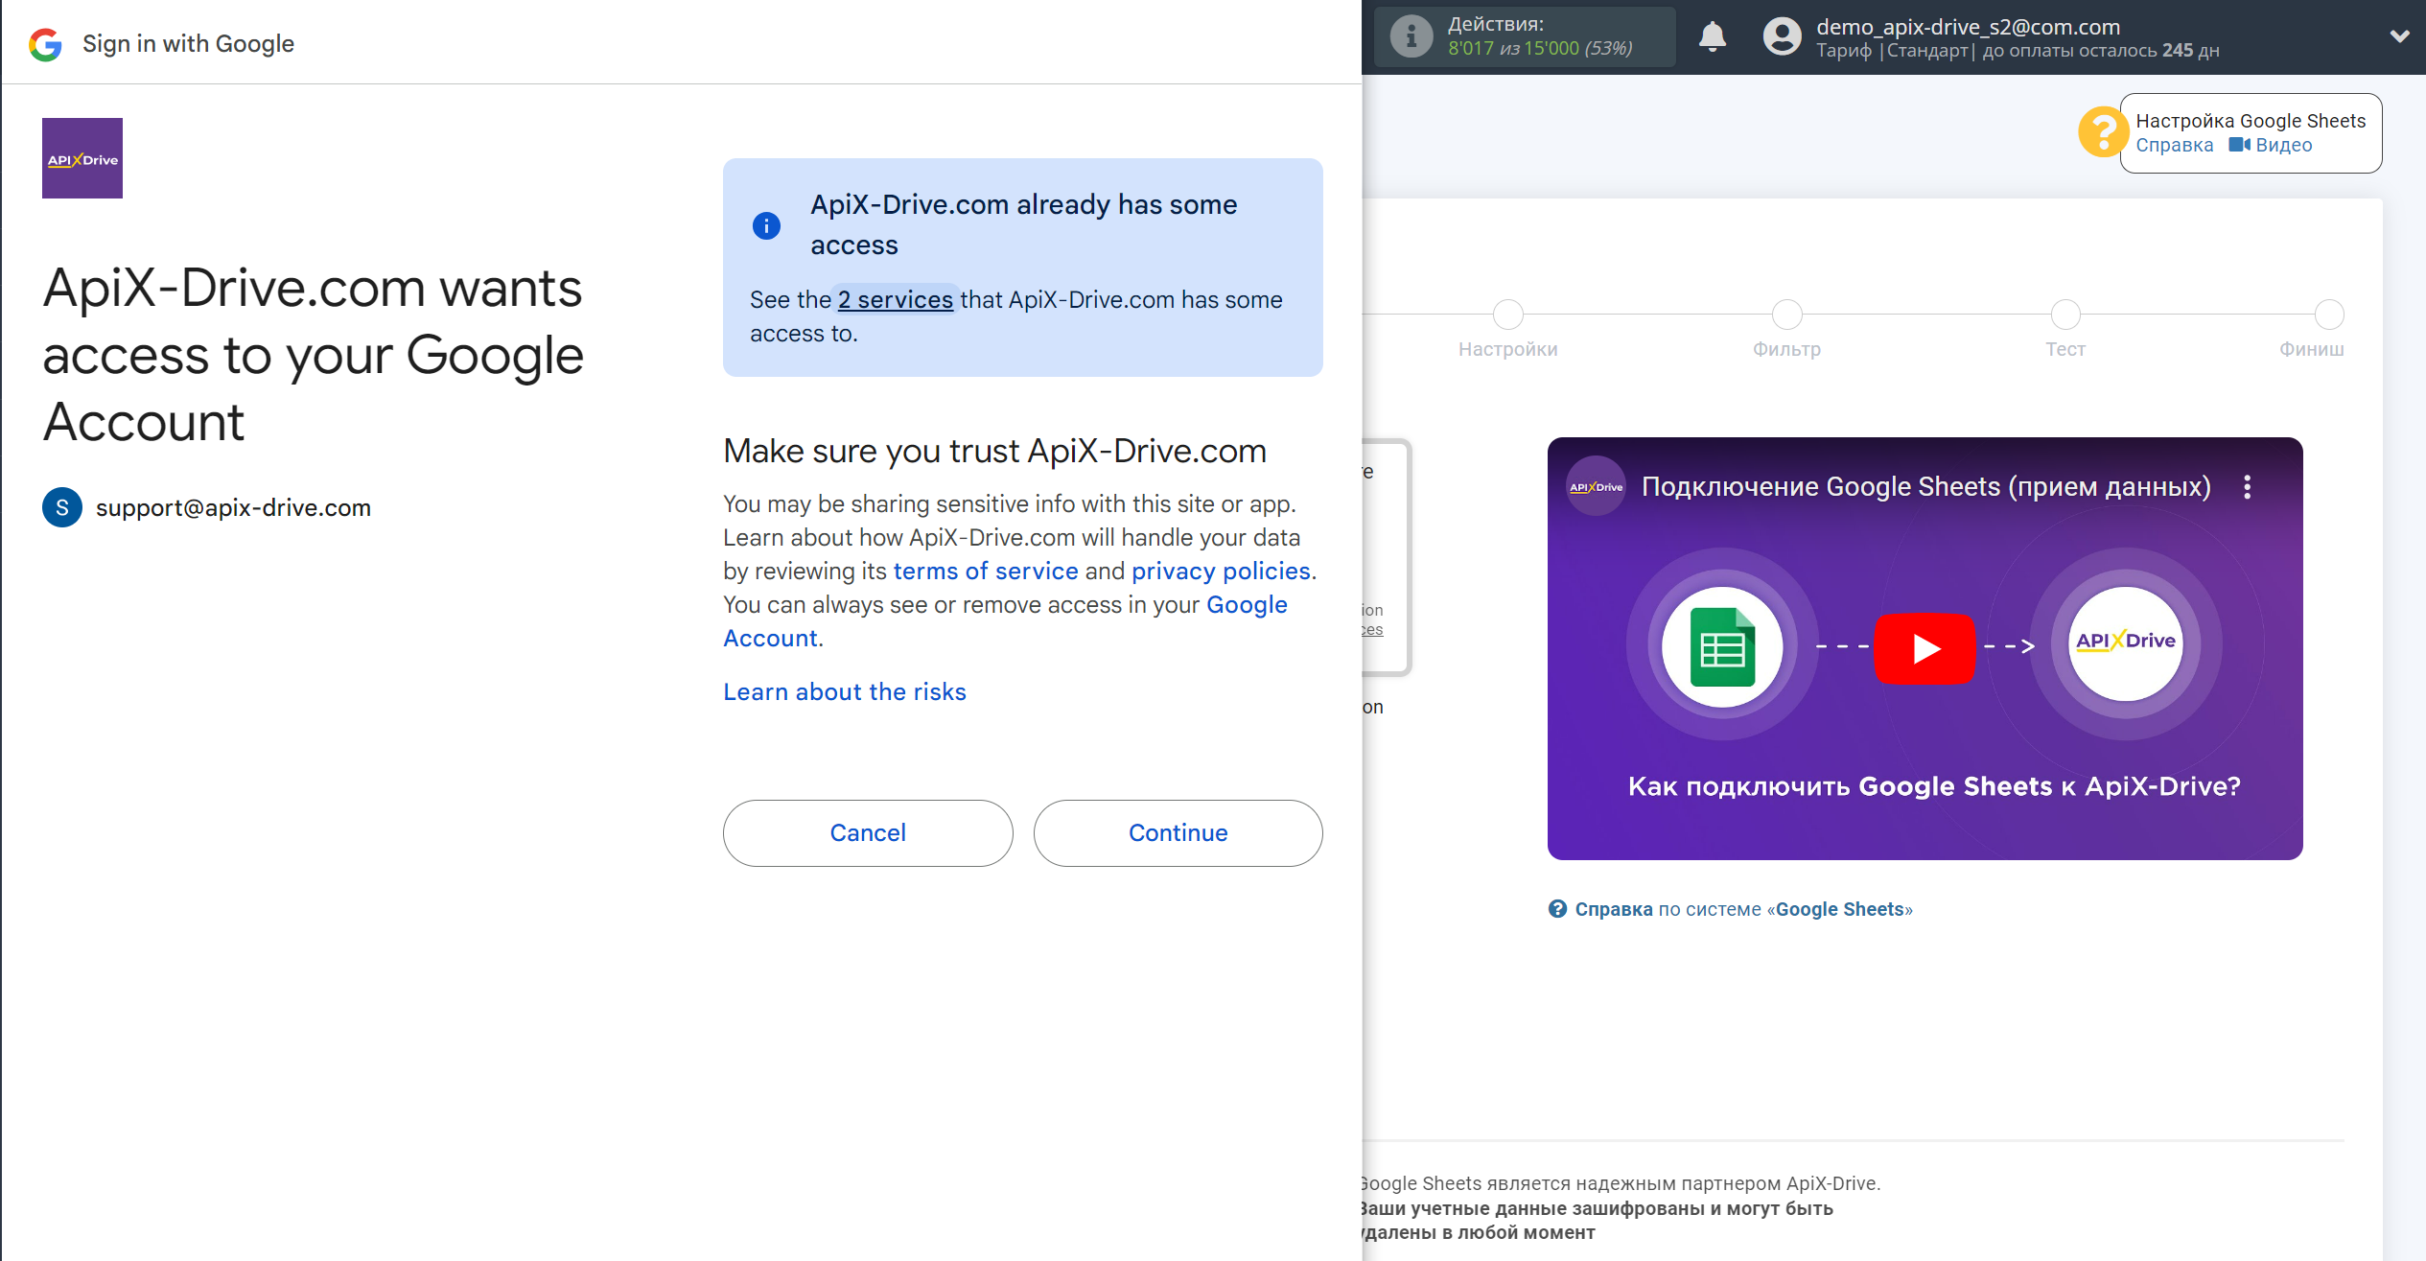Click Cancel to deny access request
2426x1261 pixels.
867,832
